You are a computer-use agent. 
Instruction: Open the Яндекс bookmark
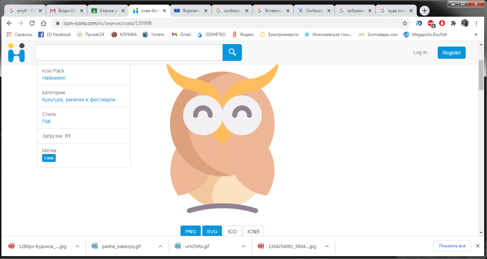coord(243,34)
